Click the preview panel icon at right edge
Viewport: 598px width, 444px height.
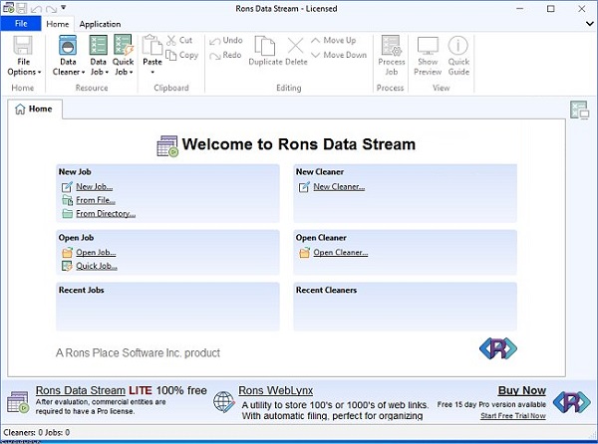[x=579, y=111]
